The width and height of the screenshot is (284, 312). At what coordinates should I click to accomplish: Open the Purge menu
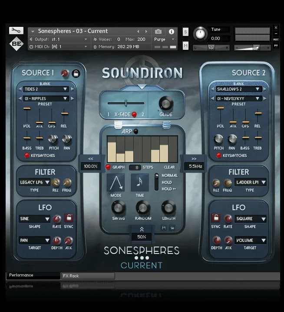tap(164, 39)
